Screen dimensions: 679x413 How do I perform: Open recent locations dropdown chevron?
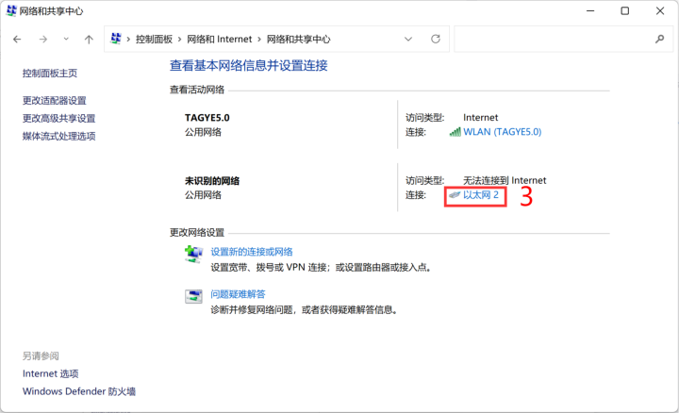coord(66,40)
